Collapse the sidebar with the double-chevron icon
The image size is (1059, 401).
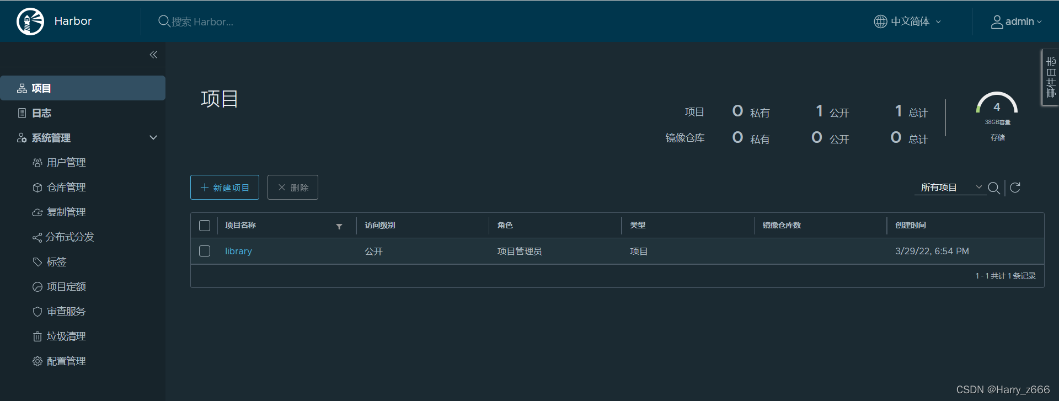click(153, 55)
